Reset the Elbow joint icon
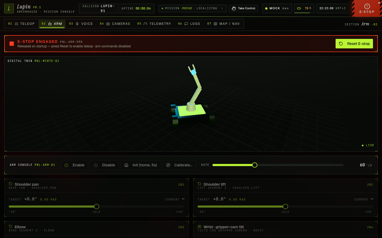Screen dimensions: 382x238 coord(11,226)
